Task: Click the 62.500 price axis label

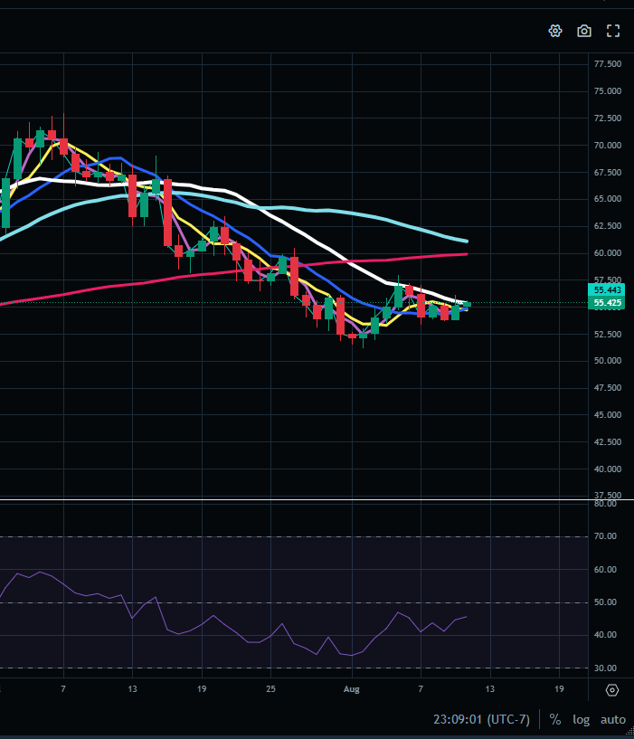Action: 608,226
